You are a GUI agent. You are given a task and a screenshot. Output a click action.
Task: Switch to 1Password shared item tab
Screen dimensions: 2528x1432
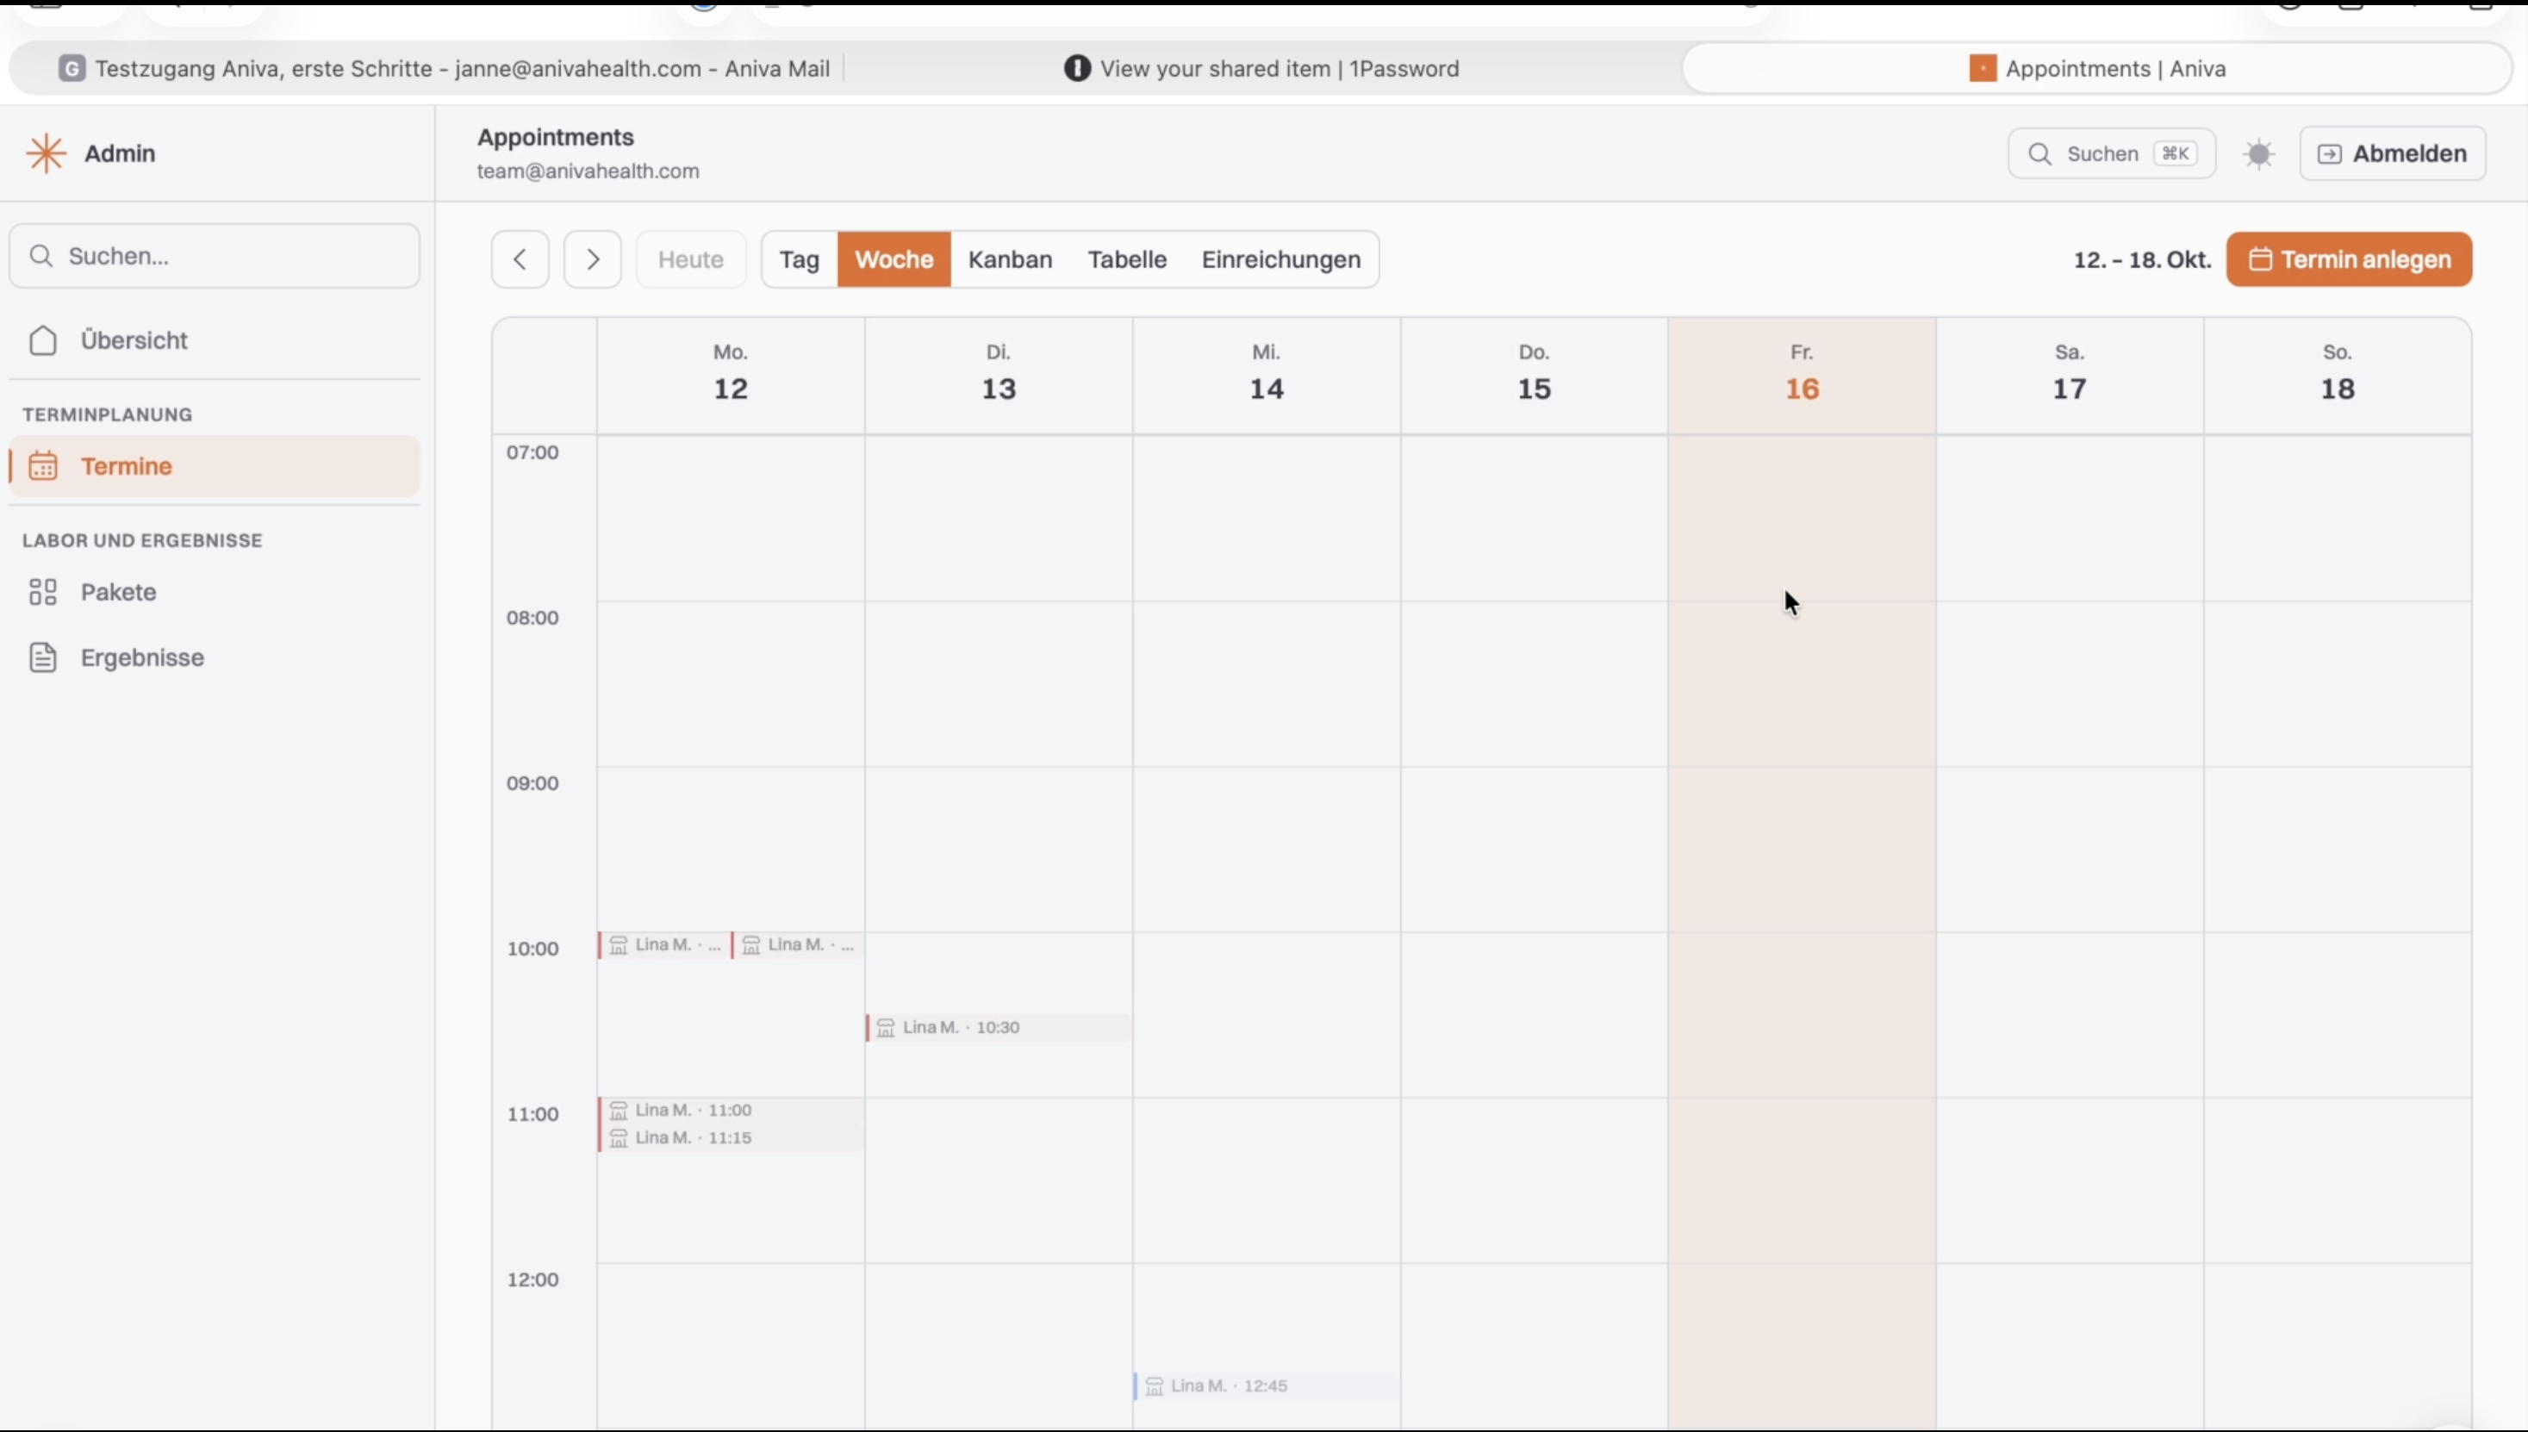pos(1261,69)
